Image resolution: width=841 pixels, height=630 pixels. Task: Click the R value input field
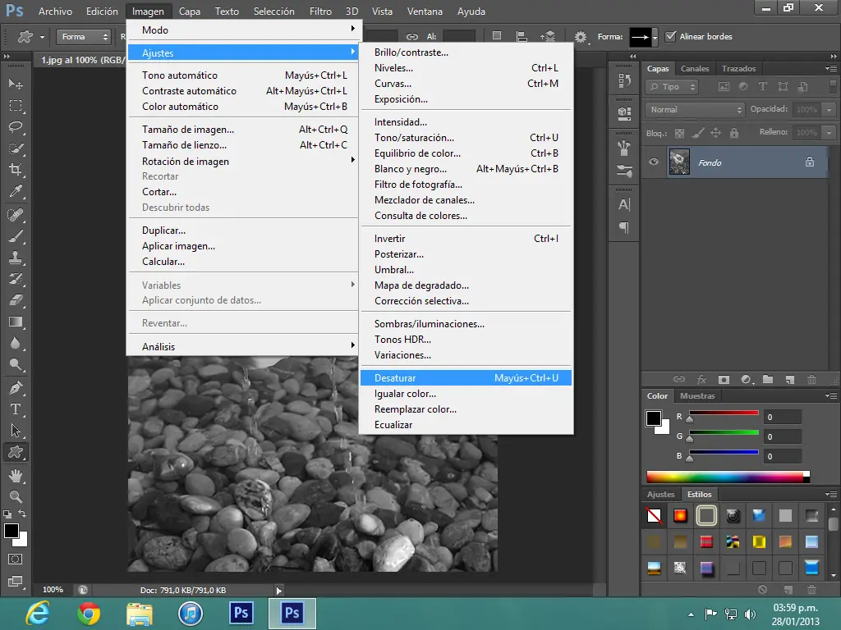(x=782, y=417)
